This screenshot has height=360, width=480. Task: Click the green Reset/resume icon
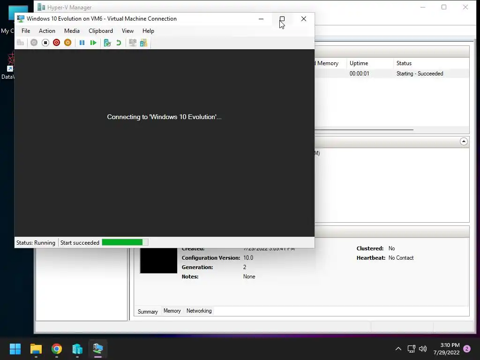pos(93,43)
